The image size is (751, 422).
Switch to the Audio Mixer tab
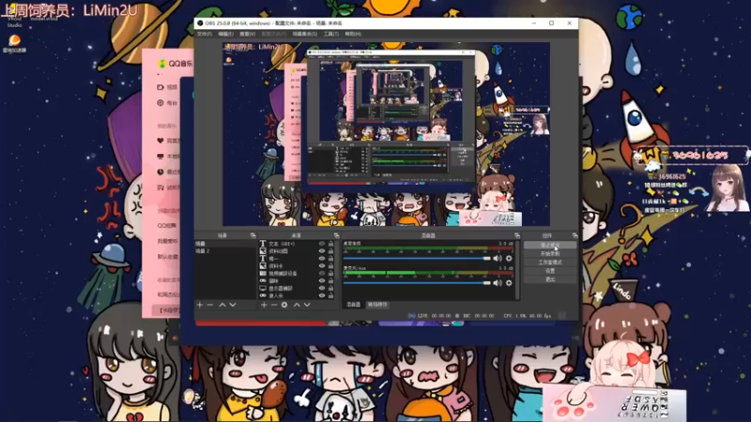pyautogui.click(x=354, y=304)
